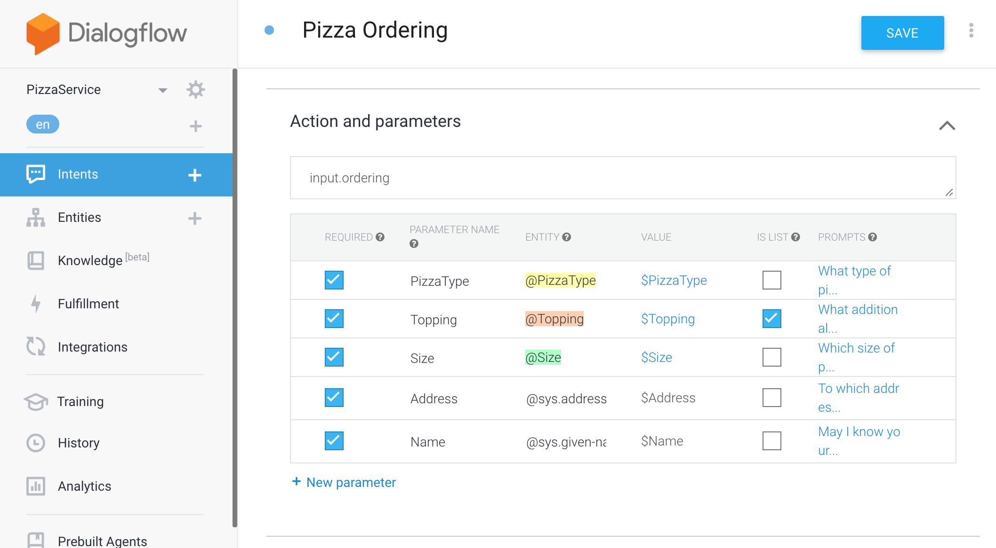This screenshot has width=996, height=548.
Task: Add a language with the plus icon
Action: (196, 126)
